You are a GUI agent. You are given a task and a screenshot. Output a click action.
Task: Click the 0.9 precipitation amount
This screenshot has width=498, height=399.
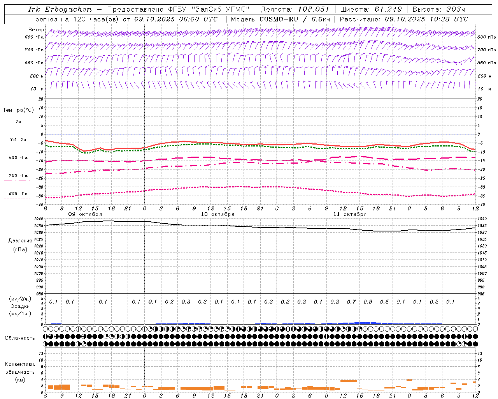368,302
